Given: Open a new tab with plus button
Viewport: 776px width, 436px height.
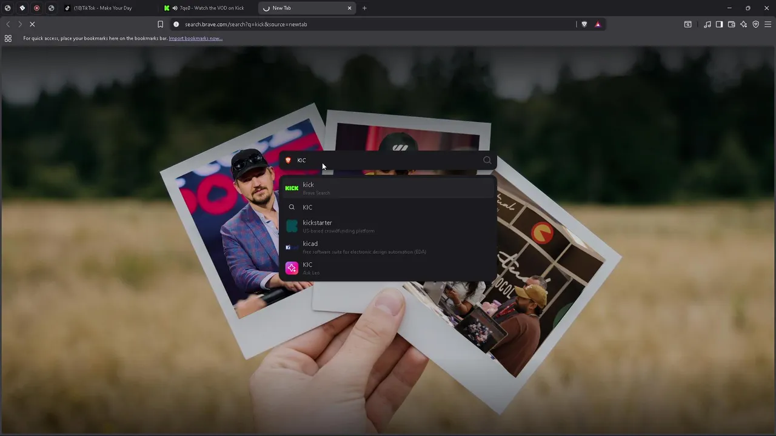Looking at the screenshot, I should pyautogui.click(x=364, y=8).
